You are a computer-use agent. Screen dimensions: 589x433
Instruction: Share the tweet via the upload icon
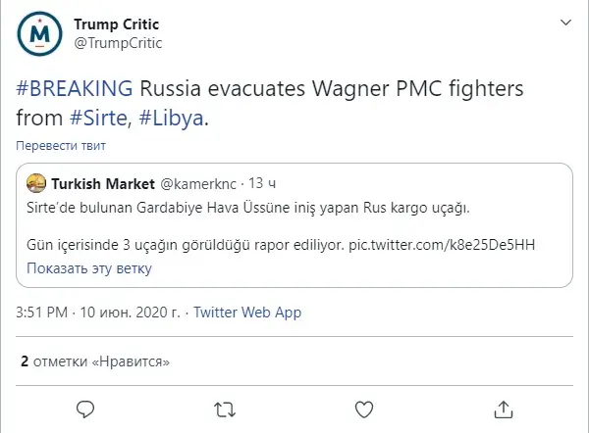(504, 408)
